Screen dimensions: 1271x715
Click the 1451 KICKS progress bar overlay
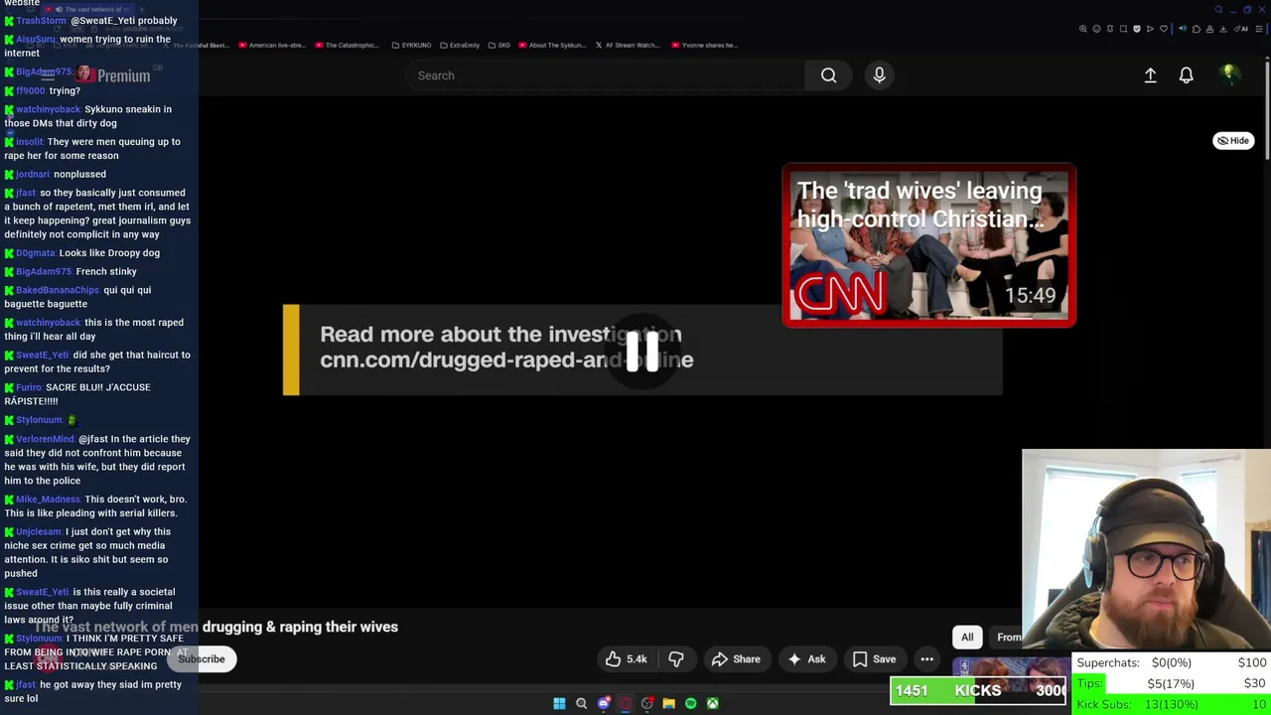[978, 690]
